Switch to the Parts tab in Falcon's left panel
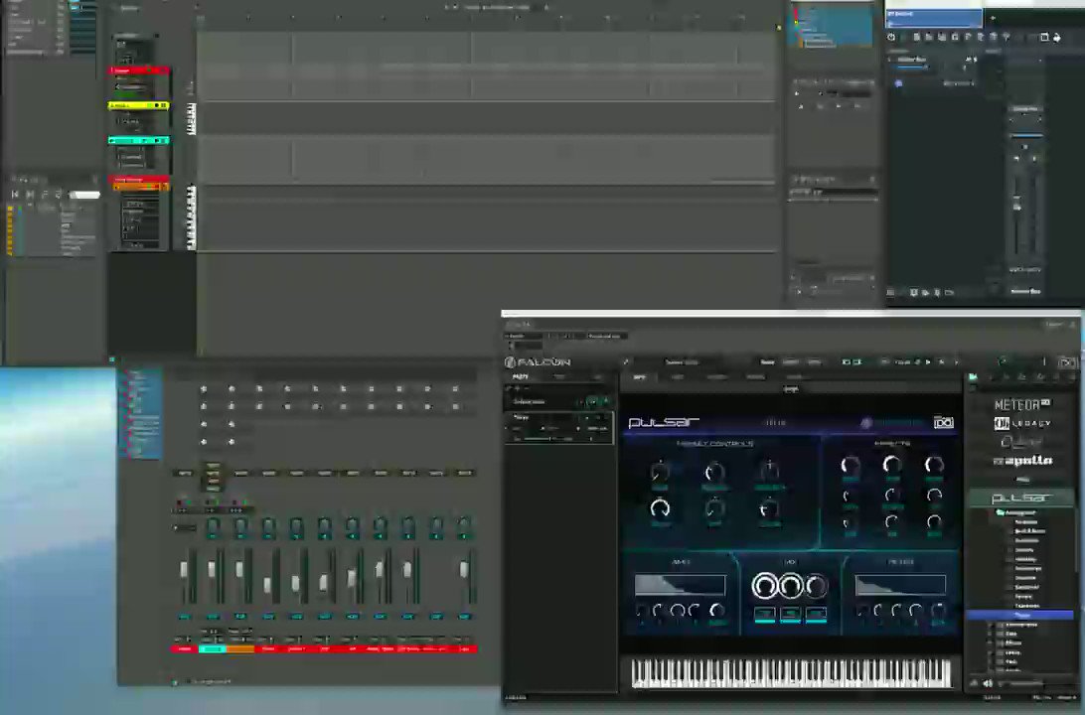The height and width of the screenshot is (715, 1085). point(521,376)
